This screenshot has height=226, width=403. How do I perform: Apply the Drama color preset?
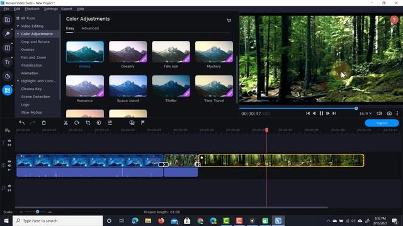[85, 51]
